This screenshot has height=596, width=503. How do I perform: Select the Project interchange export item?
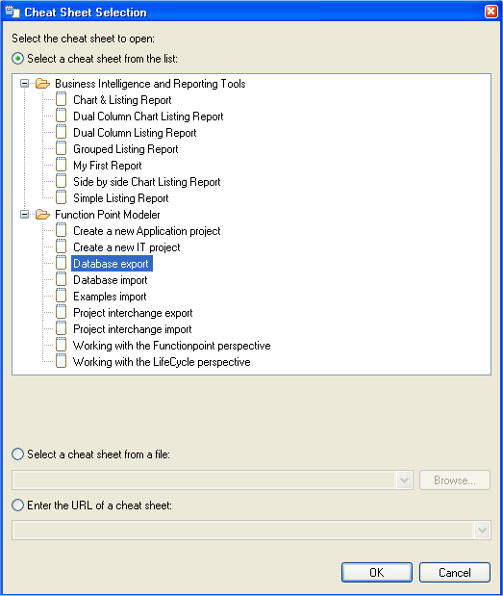coord(133,313)
